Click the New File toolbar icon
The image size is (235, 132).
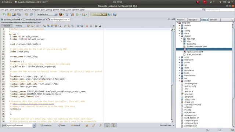[4, 15]
